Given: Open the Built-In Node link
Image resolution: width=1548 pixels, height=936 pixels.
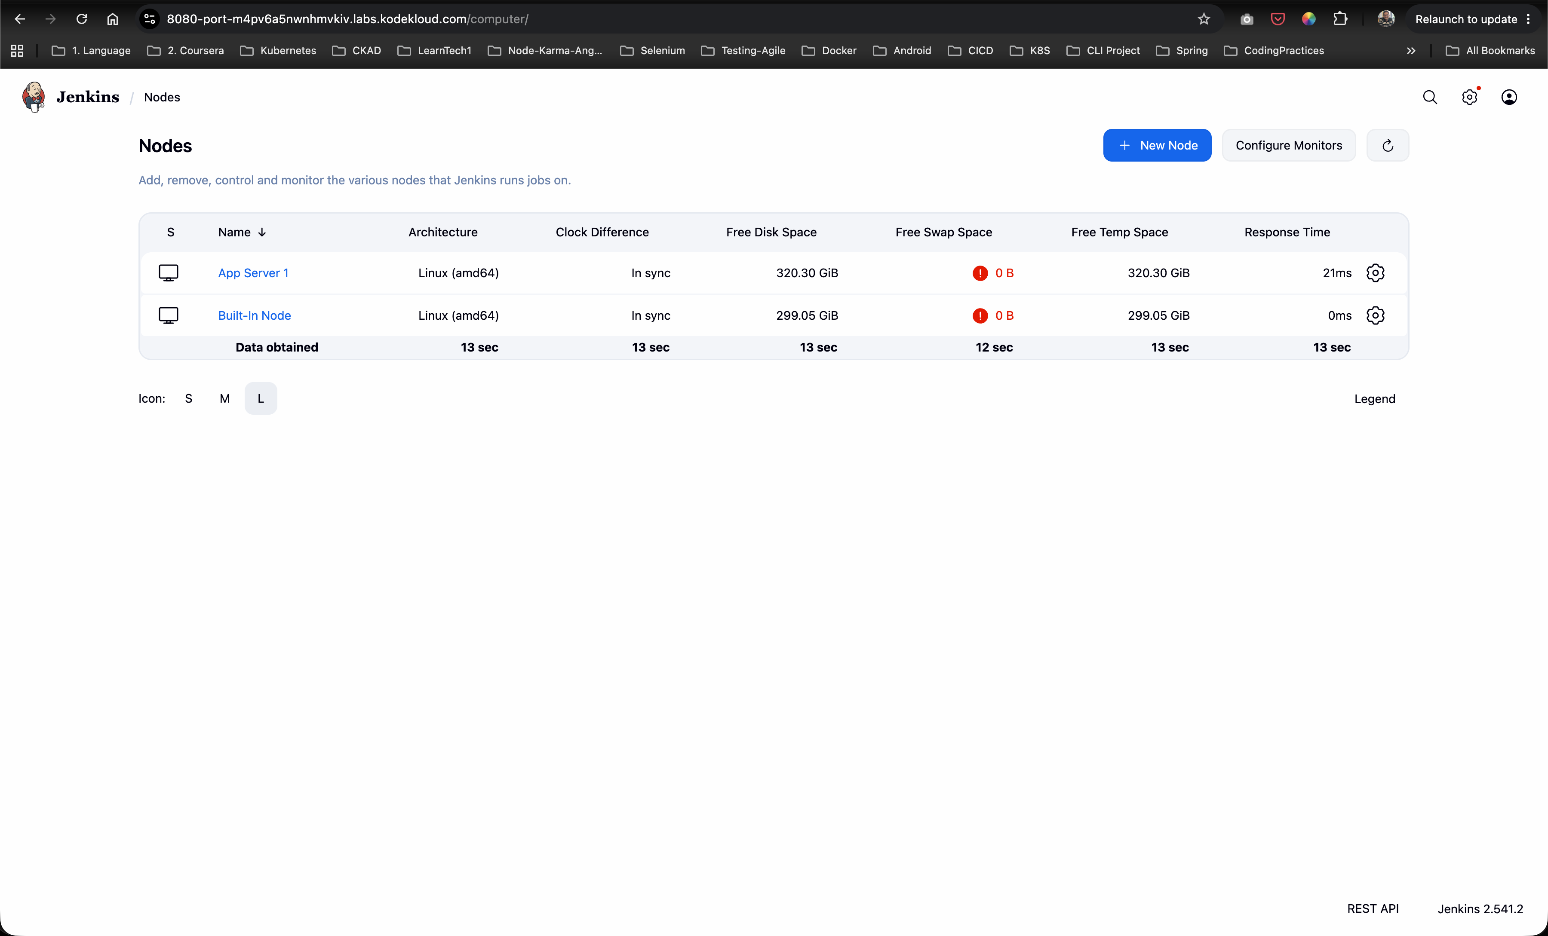Looking at the screenshot, I should (x=255, y=316).
